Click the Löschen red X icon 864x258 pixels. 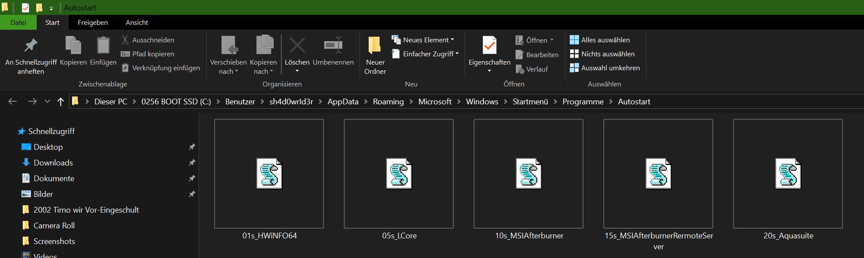(297, 46)
